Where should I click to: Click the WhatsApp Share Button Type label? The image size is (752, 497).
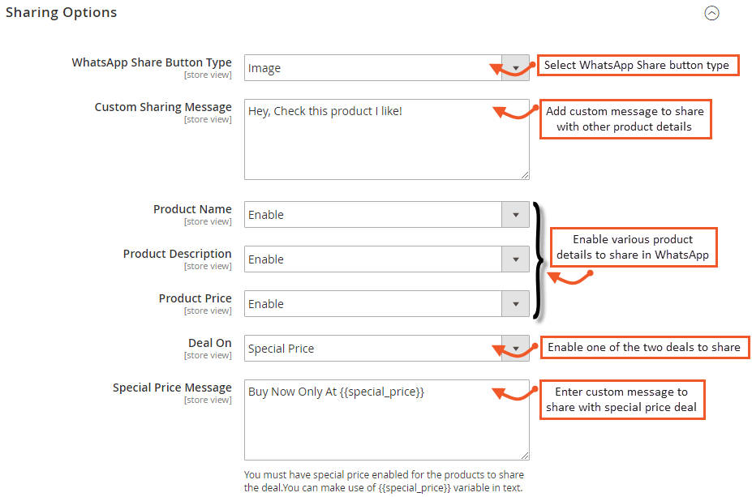[x=152, y=62]
